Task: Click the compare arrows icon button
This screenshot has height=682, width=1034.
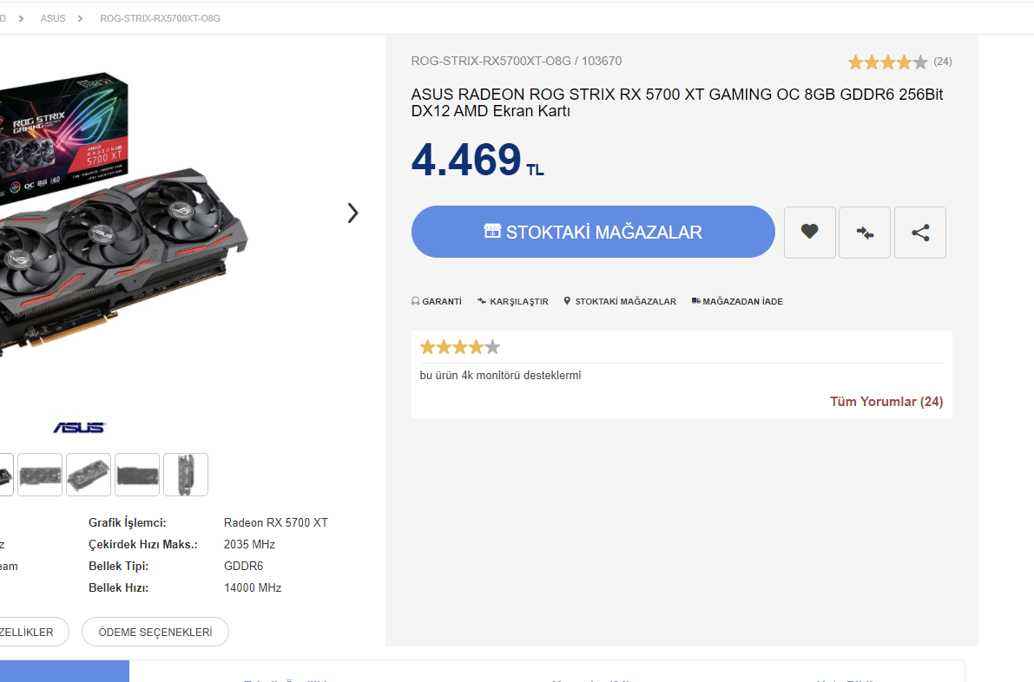Action: coord(864,232)
